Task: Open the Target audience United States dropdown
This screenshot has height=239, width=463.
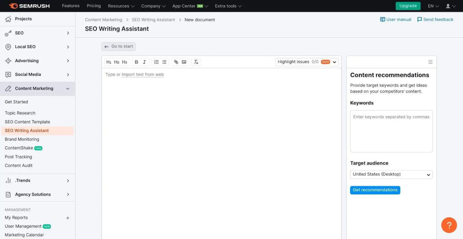Action: [391, 174]
